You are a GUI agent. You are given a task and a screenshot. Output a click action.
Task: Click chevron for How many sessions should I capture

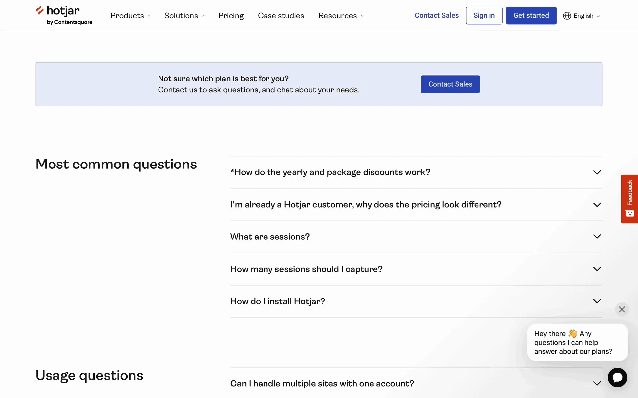(597, 269)
